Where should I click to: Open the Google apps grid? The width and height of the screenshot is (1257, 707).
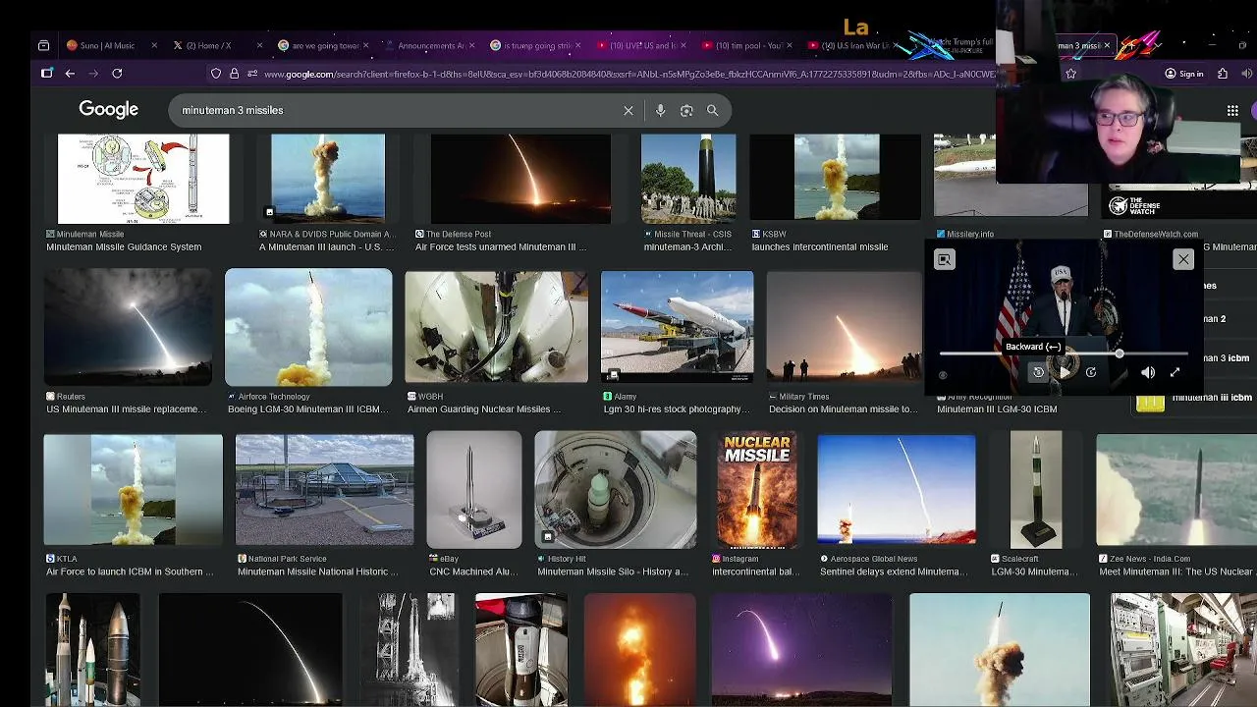point(1232,111)
